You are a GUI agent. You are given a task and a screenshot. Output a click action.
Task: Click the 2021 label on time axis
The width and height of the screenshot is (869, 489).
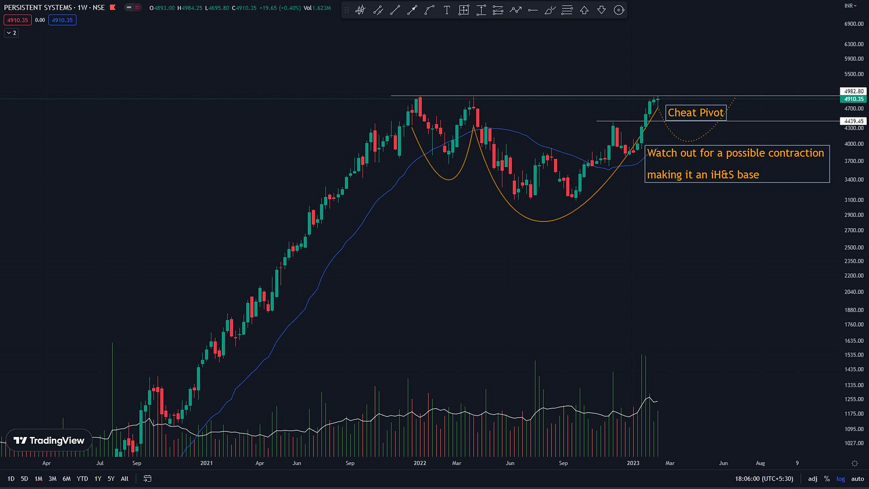[207, 463]
